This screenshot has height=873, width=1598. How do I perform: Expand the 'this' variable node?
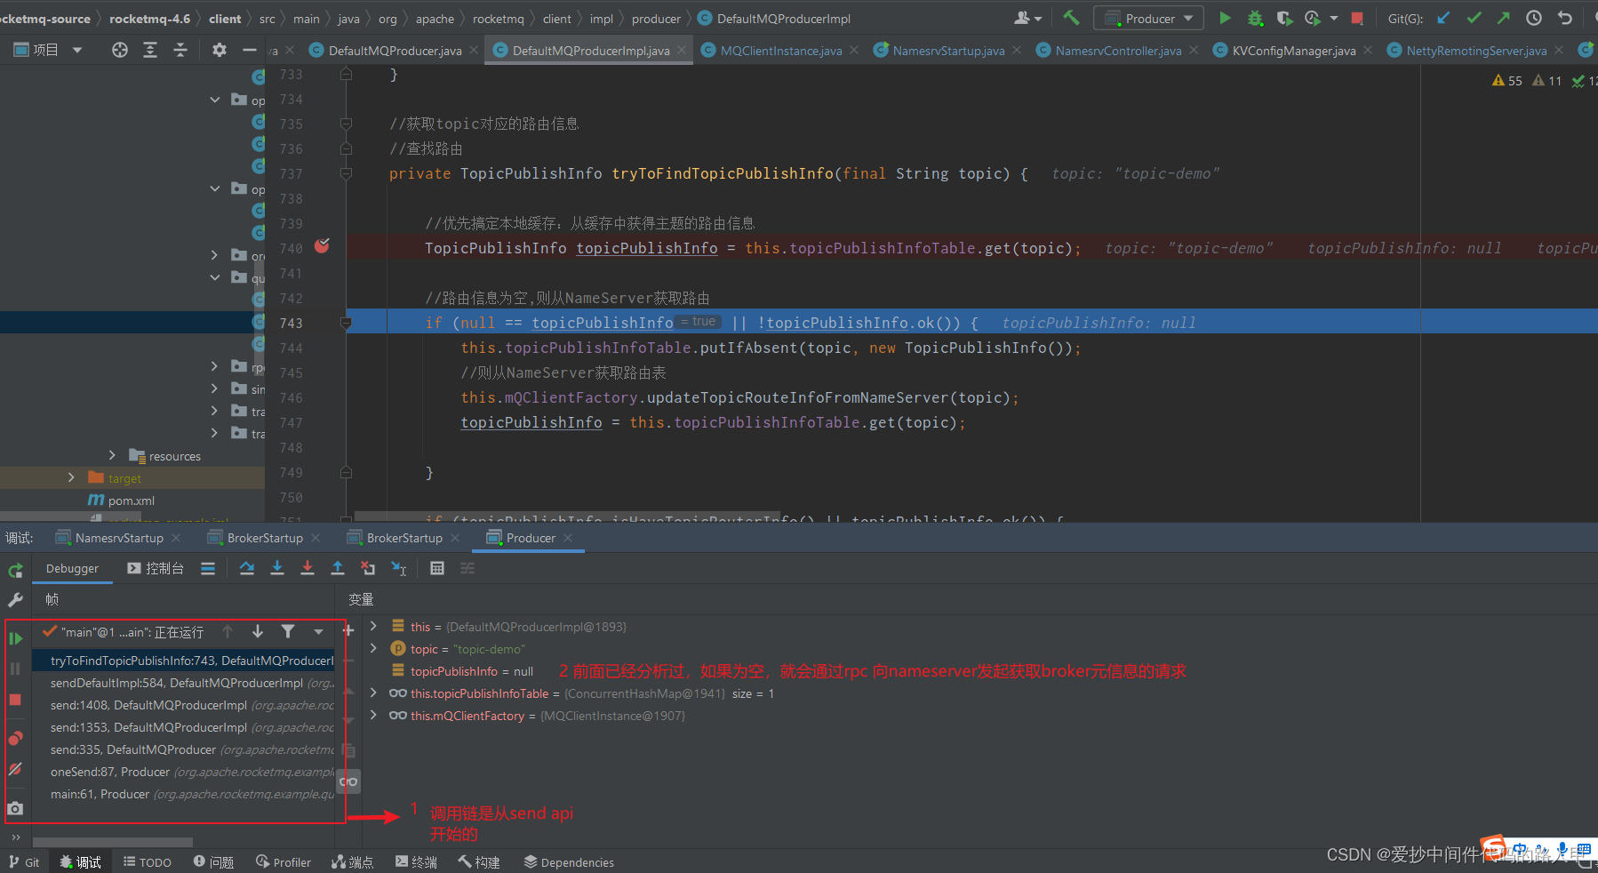(374, 626)
